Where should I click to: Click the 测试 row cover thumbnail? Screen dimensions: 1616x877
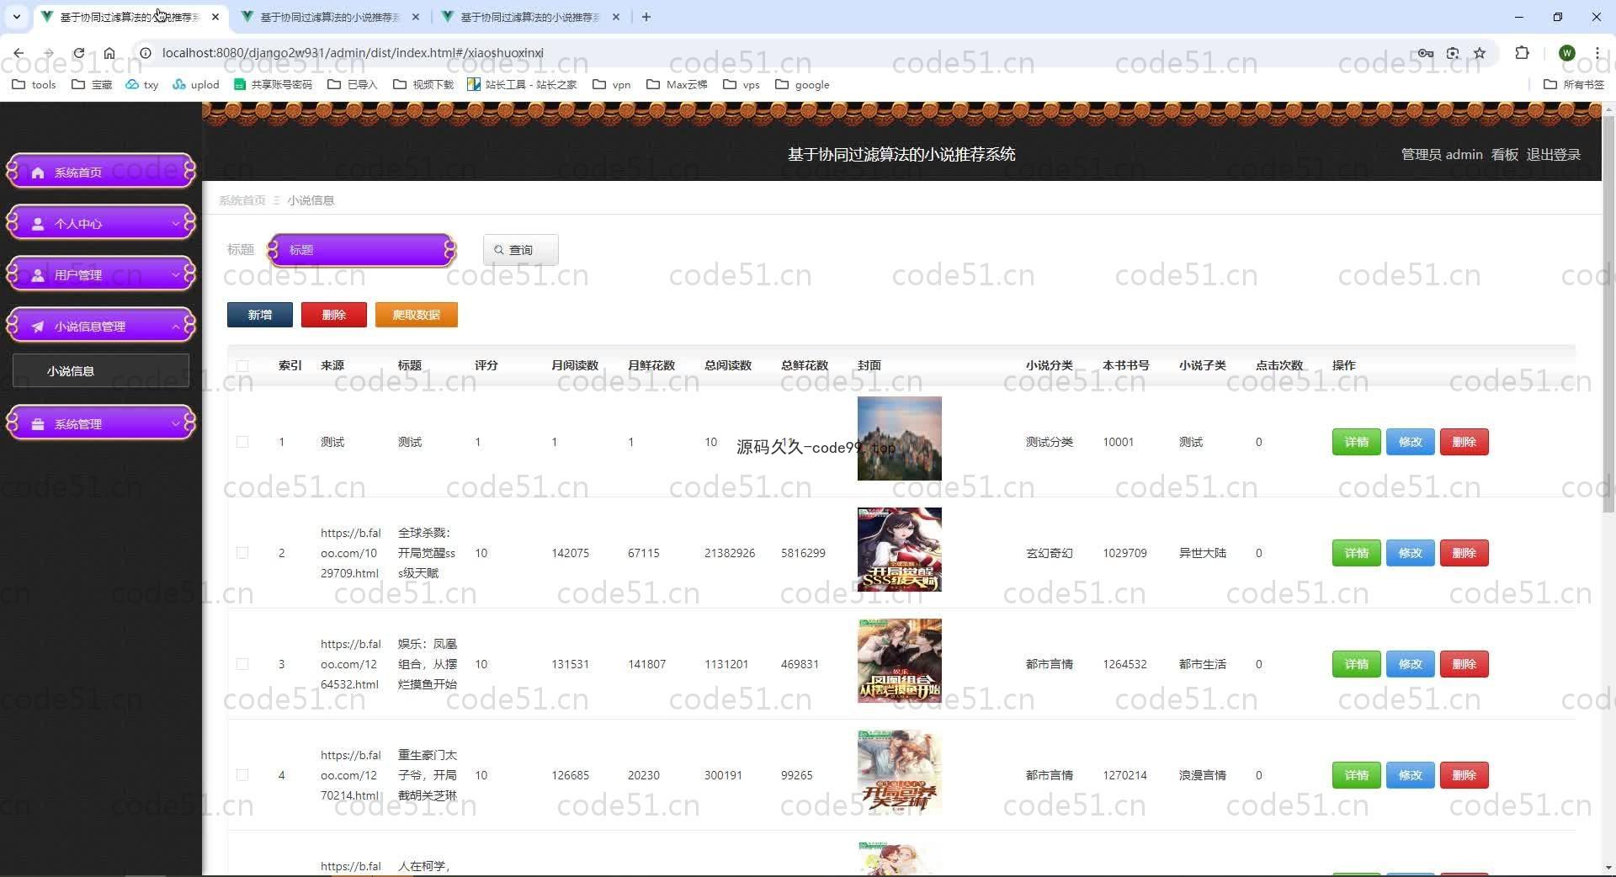899,438
